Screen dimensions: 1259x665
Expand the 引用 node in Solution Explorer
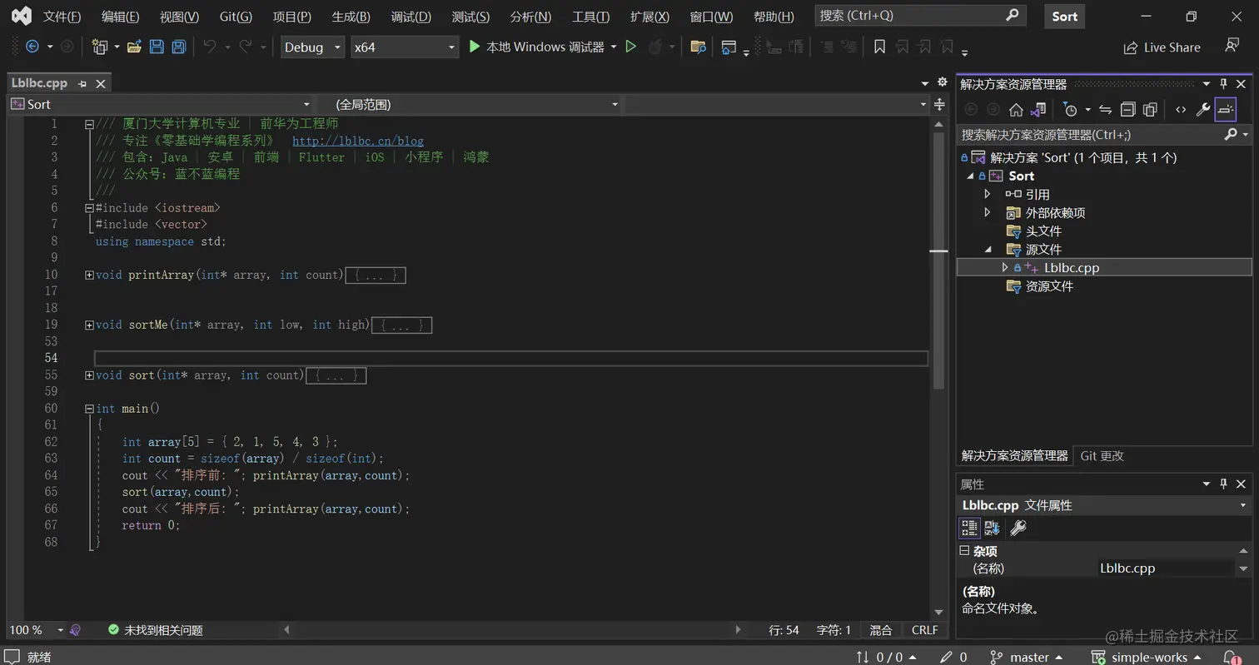click(988, 194)
